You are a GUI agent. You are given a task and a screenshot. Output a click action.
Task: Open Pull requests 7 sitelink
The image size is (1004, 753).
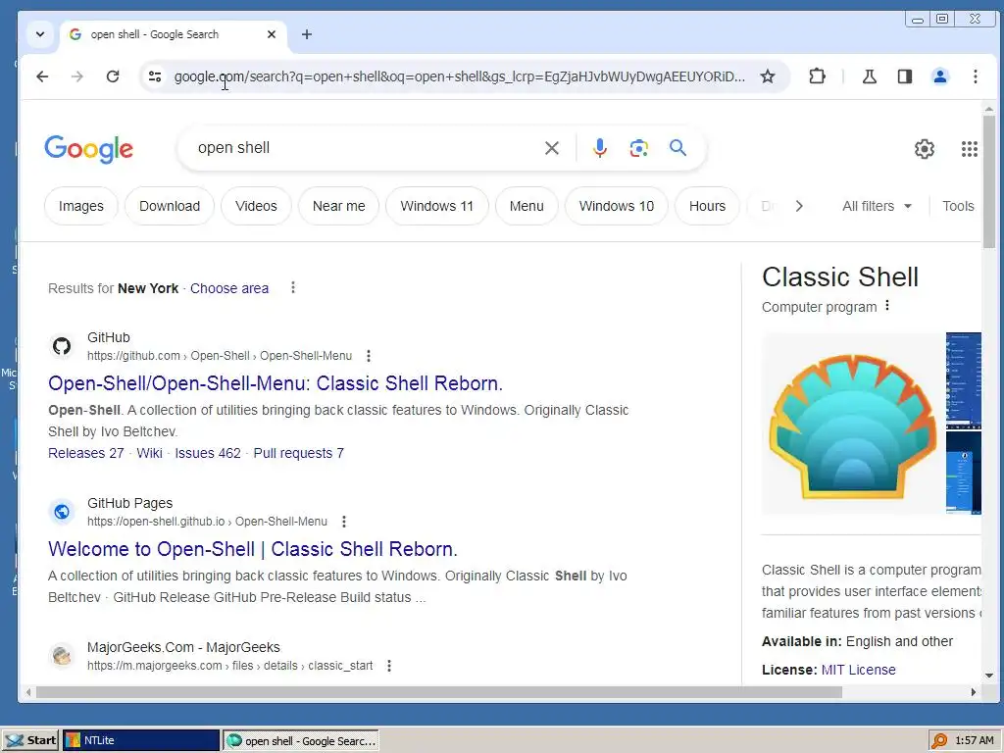coord(298,453)
